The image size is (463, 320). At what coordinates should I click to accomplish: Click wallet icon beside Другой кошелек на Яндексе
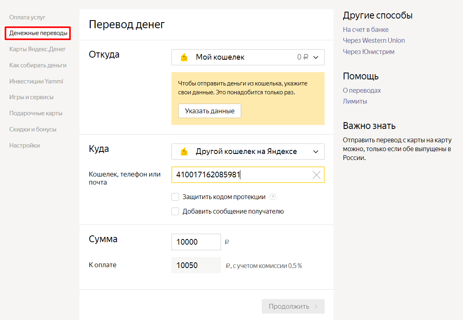[x=184, y=152]
